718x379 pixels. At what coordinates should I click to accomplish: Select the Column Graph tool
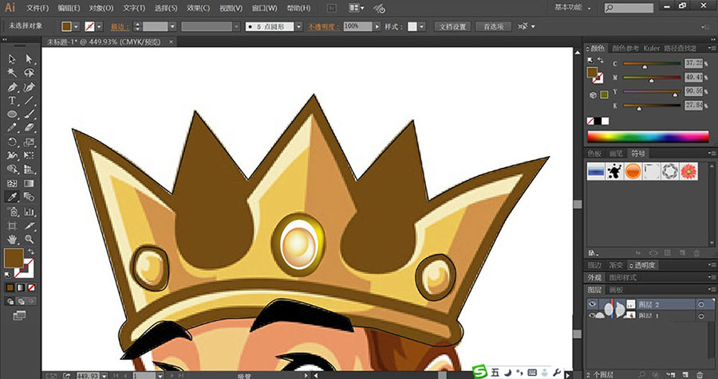click(x=30, y=212)
